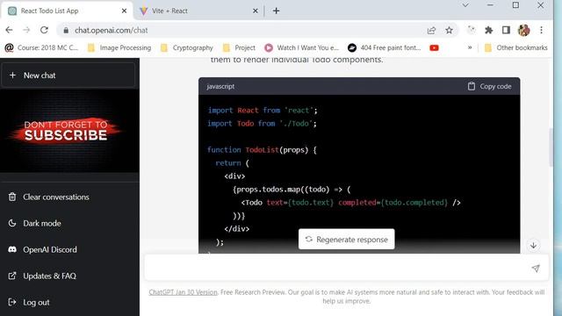Screen dimensions: 562x316
Task: Click the plus icon of New chat
Action: 12,75
